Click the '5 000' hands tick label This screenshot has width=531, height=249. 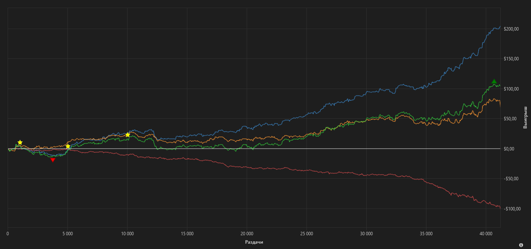coord(67,233)
